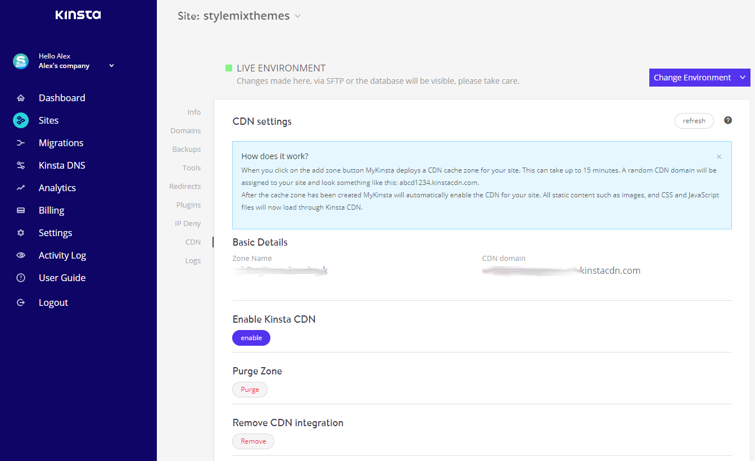Refresh the CDN settings
This screenshot has height=461, width=755.
(694, 120)
